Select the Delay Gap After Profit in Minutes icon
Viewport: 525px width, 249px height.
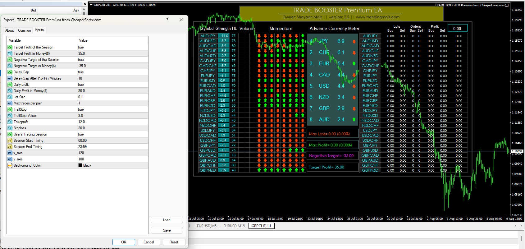click(x=10, y=78)
